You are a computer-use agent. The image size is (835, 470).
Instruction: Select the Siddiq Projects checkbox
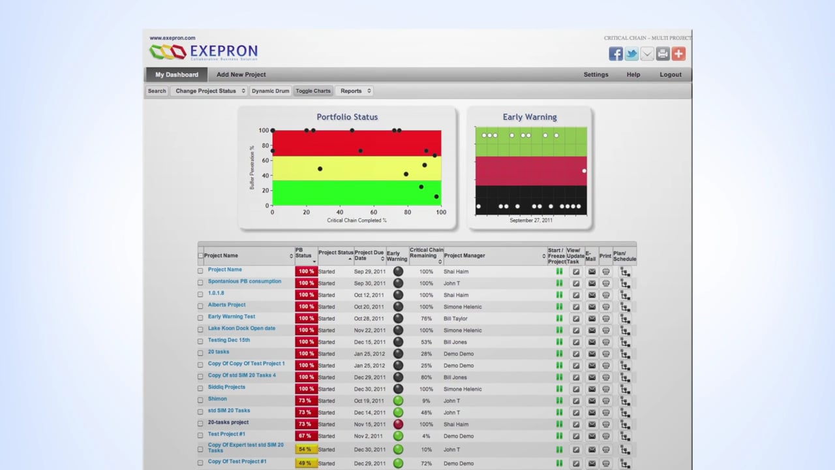(200, 388)
